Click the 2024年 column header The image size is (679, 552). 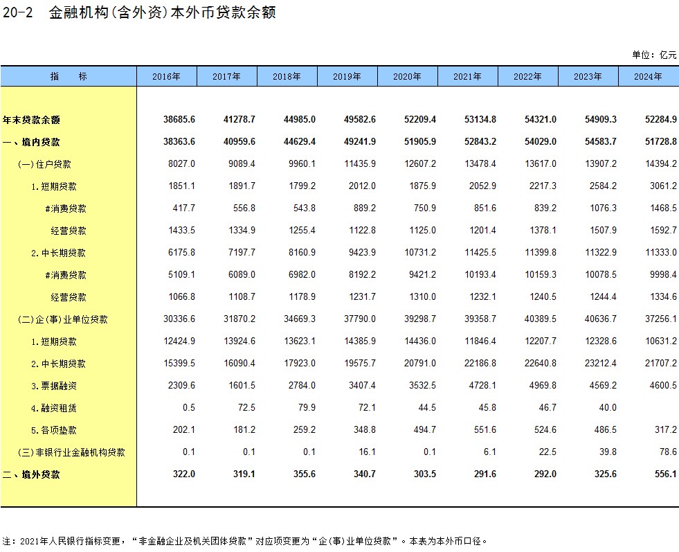tap(648, 77)
